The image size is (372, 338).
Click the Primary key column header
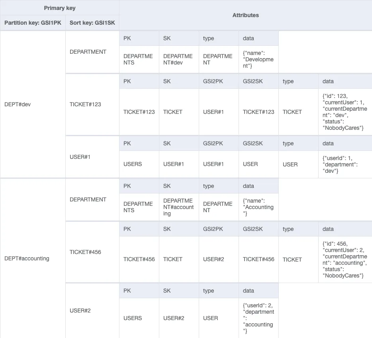tap(60, 8)
